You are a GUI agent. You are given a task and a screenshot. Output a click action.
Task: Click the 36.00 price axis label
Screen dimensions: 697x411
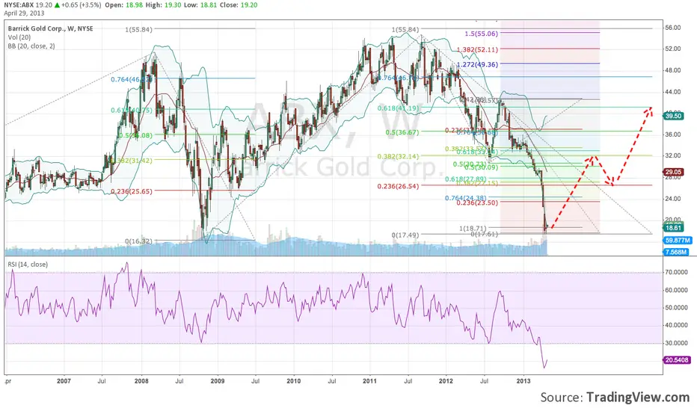click(673, 135)
